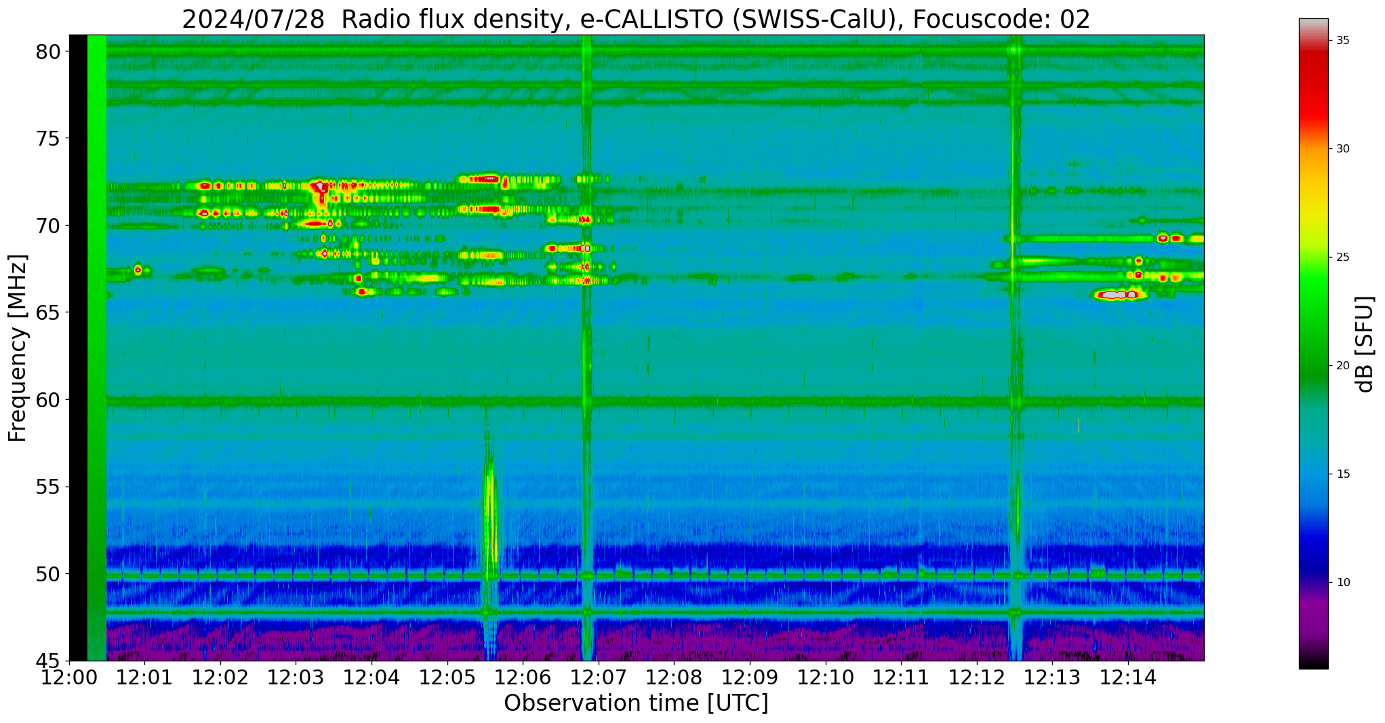Click the colorbar 10 dB tick label
1385x723 pixels.
[1342, 583]
